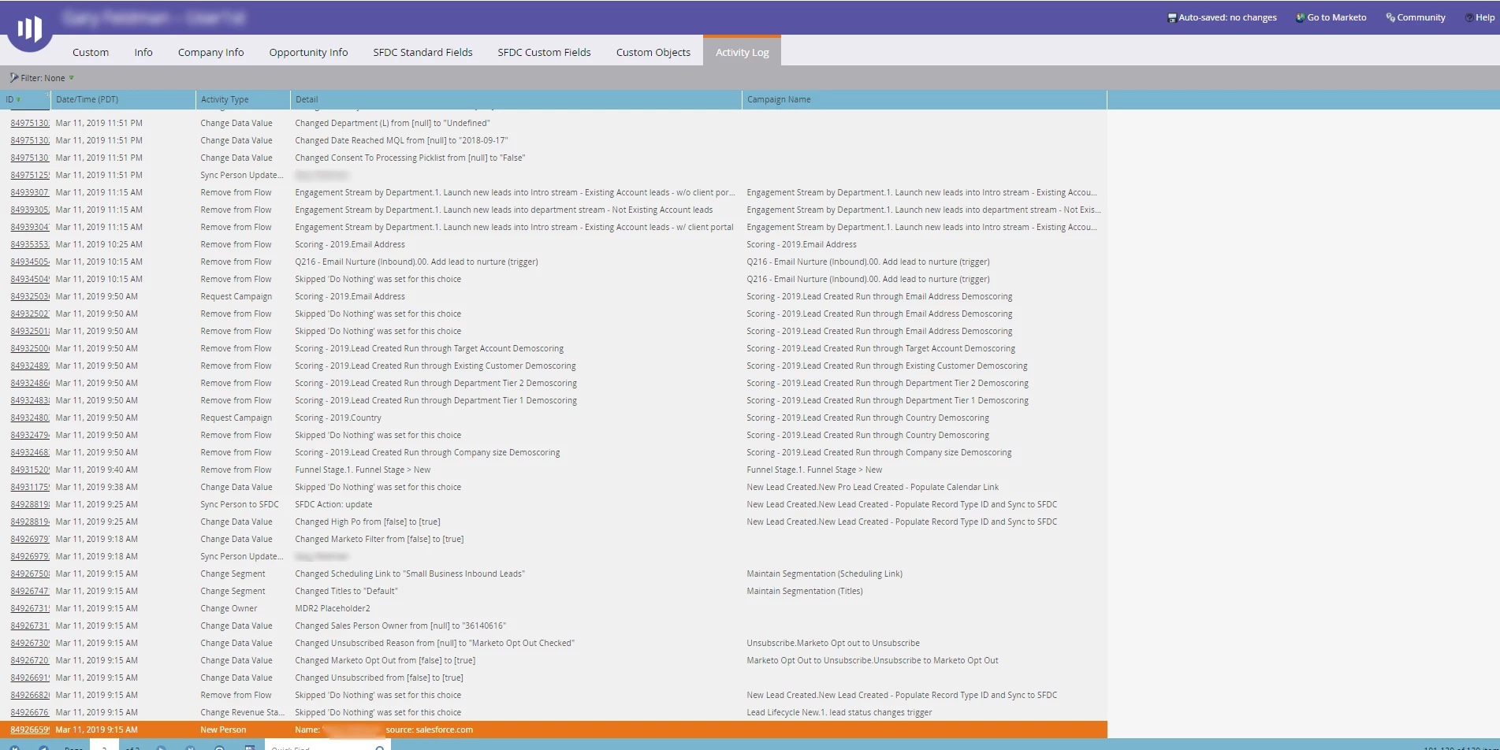Click the Marketo logo icon
Screen dimensions: 1500x750
30,29
